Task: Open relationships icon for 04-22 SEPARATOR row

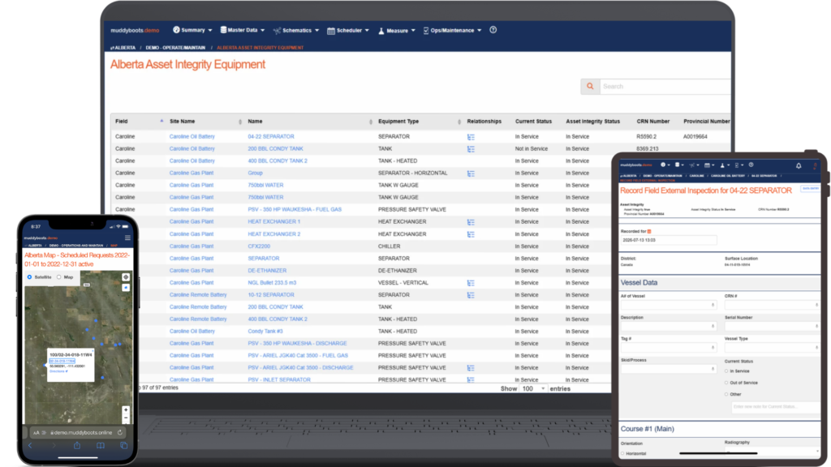Action: [x=471, y=136]
